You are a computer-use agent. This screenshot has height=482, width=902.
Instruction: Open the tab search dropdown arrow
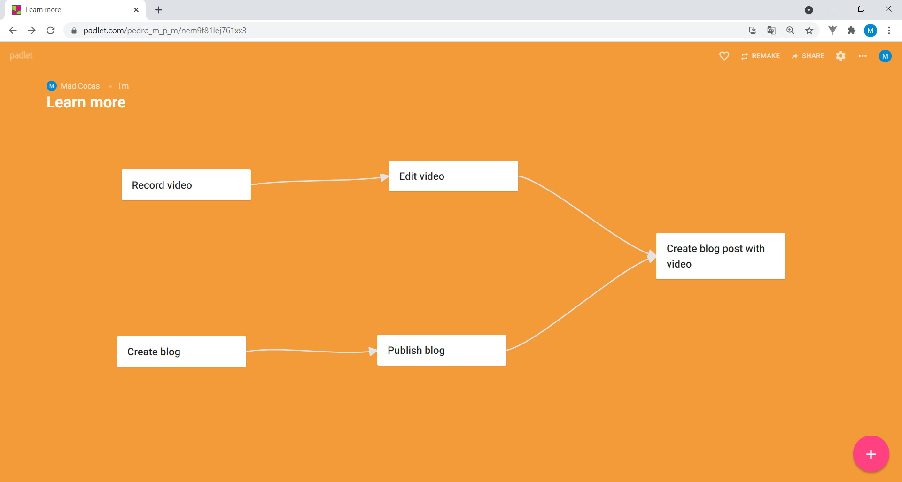click(x=809, y=10)
